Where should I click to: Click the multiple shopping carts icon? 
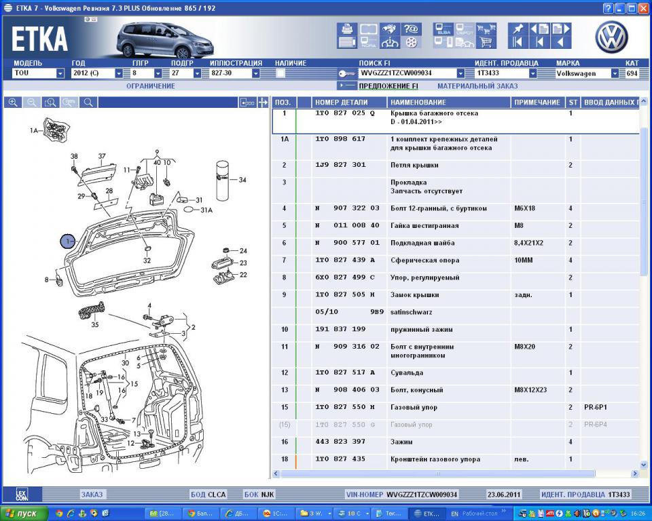coord(486,29)
